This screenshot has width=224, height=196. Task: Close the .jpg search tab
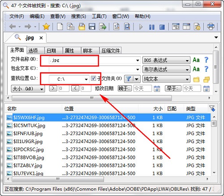pyautogui.click(x=41, y=38)
